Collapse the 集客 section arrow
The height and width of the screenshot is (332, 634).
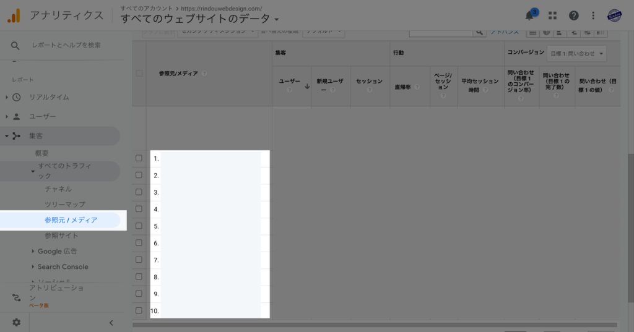pyautogui.click(x=6, y=136)
